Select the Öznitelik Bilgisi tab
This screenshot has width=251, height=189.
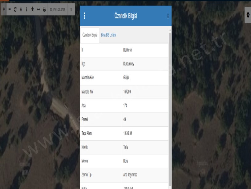[x=90, y=35]
